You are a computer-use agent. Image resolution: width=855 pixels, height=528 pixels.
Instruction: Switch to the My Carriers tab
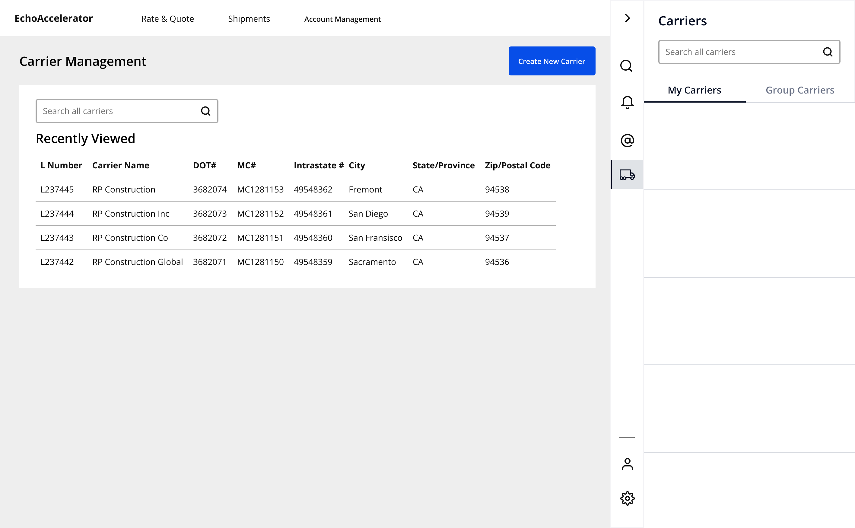coord(694,90)
